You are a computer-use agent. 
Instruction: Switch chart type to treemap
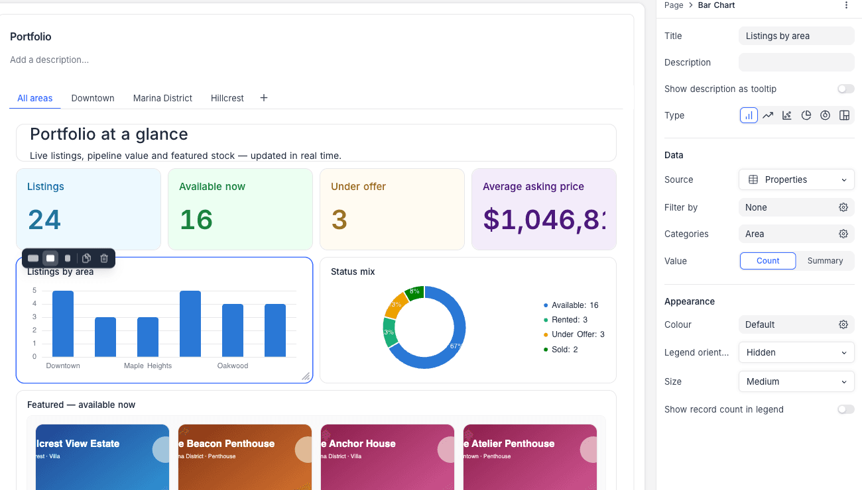(x=844, y=115)
